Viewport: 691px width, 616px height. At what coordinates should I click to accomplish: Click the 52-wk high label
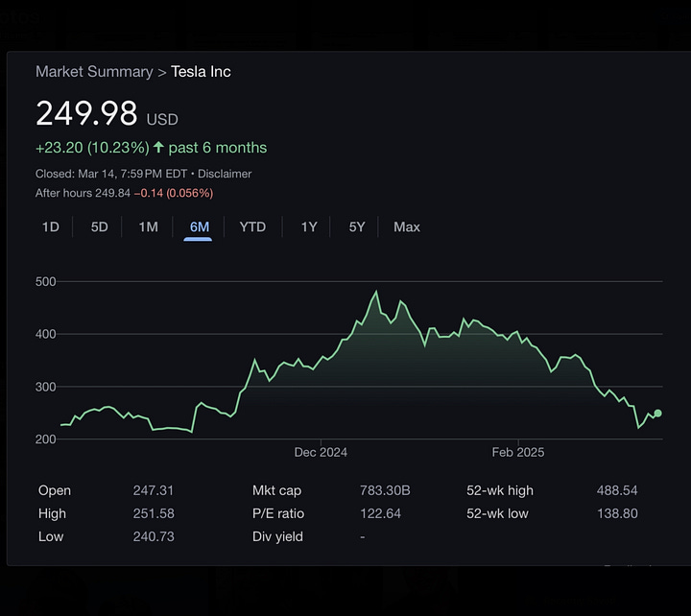500,490
